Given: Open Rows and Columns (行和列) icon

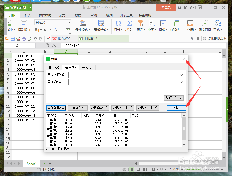Looking at the screenshot, I should (176, 23).
